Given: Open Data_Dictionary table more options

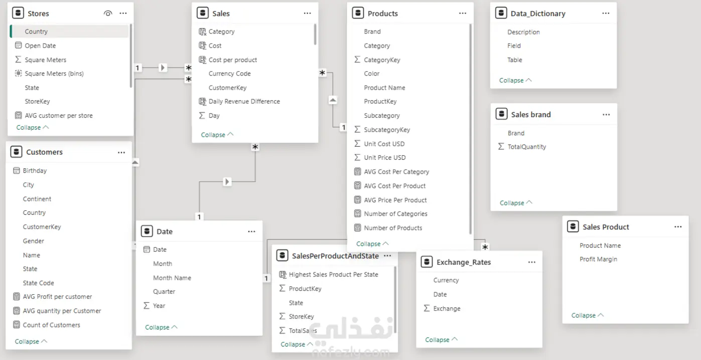Looking at the screenshot, I should click(606, 14).
